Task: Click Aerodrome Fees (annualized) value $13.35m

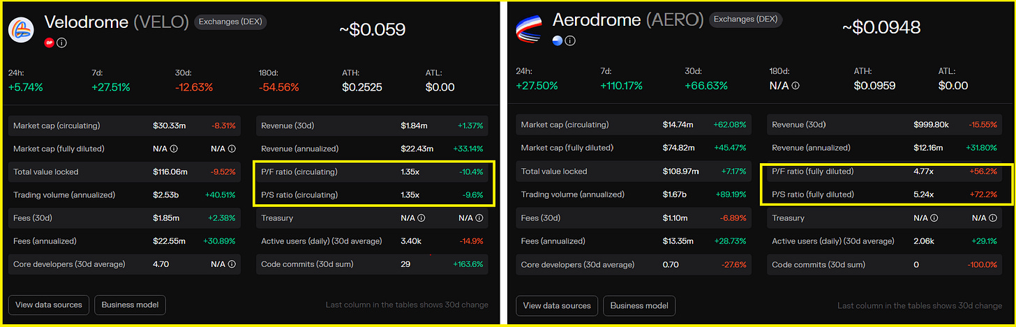Action: 679,241
